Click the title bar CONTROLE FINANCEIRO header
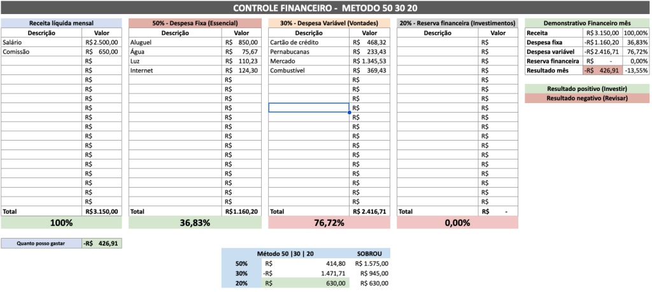 (x=325, y=8)
